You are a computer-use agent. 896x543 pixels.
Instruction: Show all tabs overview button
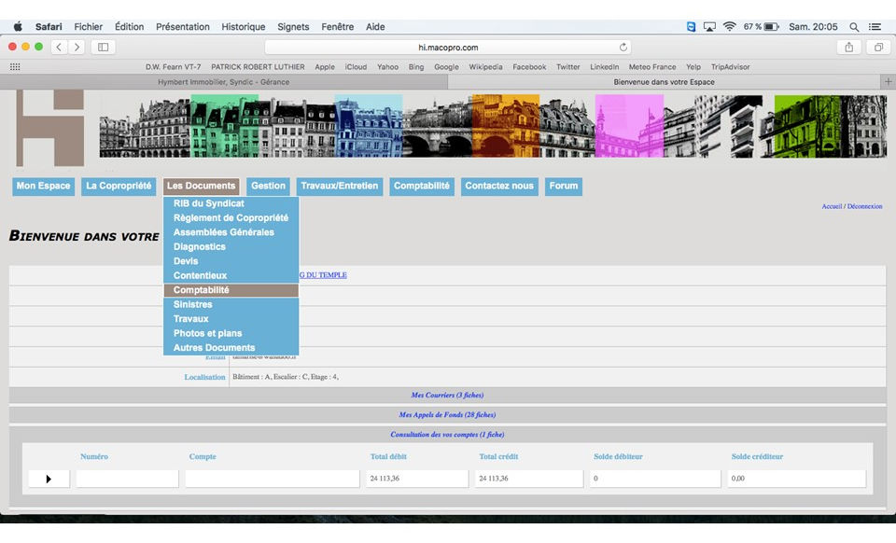[x=878, y=47]
